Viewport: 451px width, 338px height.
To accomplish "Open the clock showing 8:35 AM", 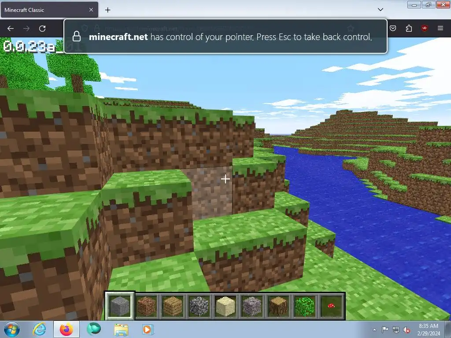I will (x=429, y=330).
